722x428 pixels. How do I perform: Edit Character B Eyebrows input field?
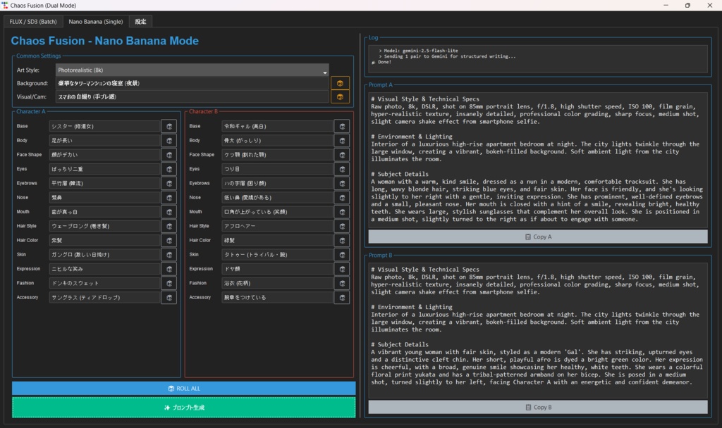[277, 184]
